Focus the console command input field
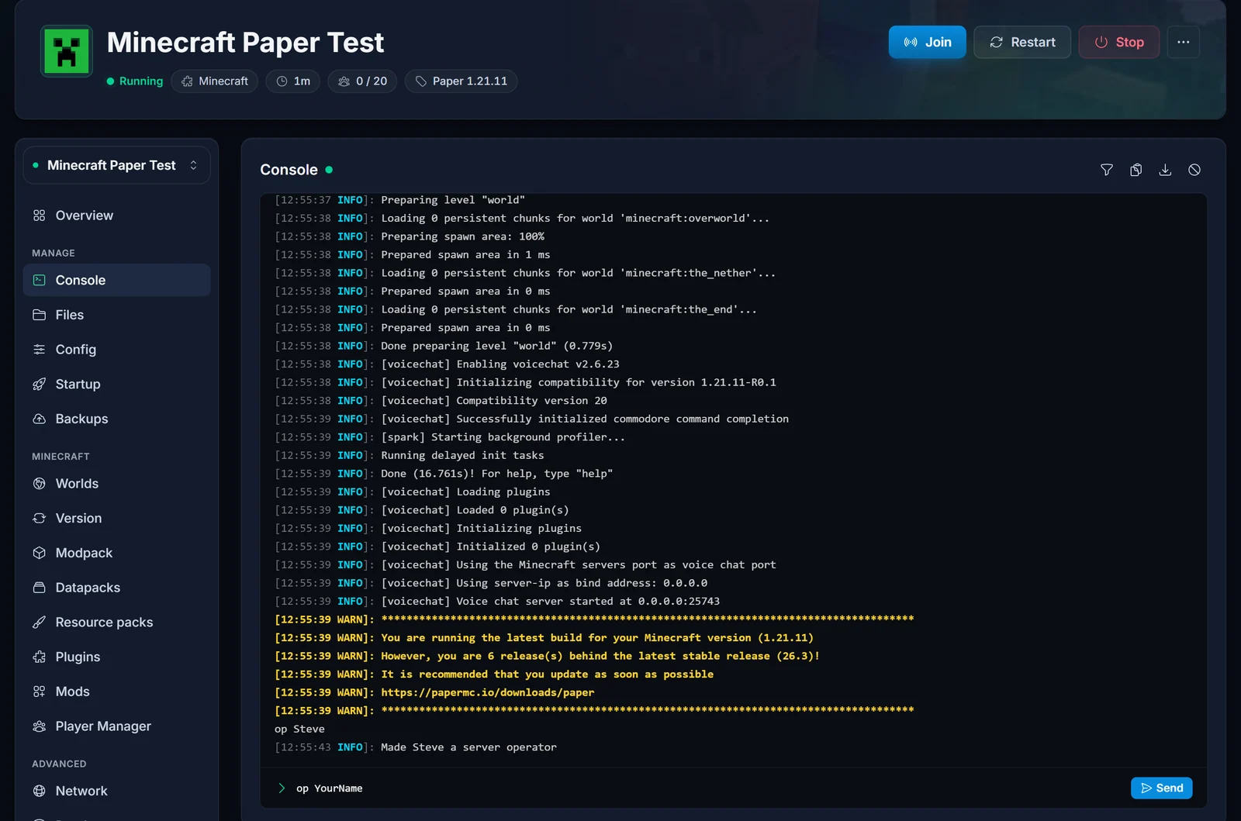 (698, 788)
